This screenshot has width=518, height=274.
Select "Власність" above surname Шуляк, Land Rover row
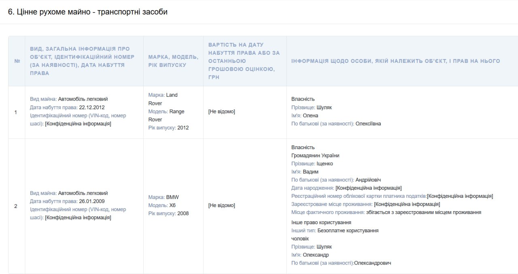(303, 99)
